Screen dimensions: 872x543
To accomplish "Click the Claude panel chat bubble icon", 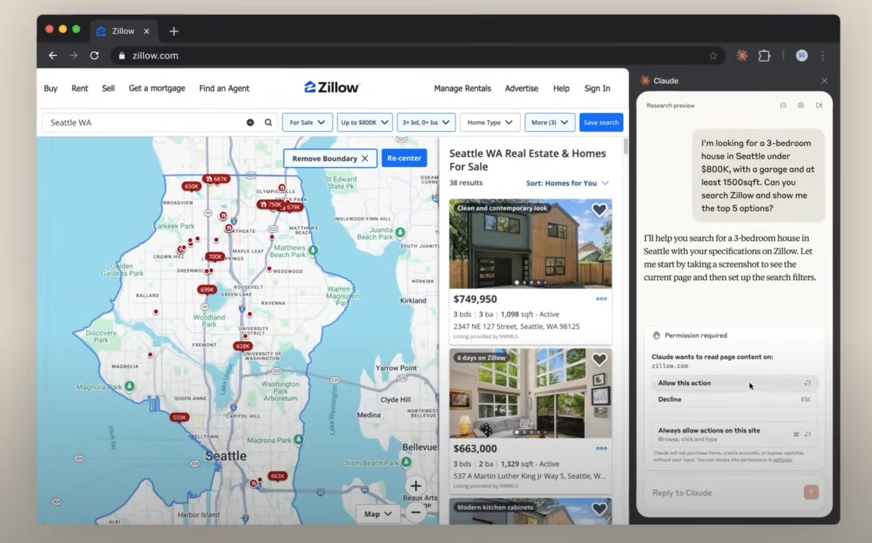I will point(783,105).
